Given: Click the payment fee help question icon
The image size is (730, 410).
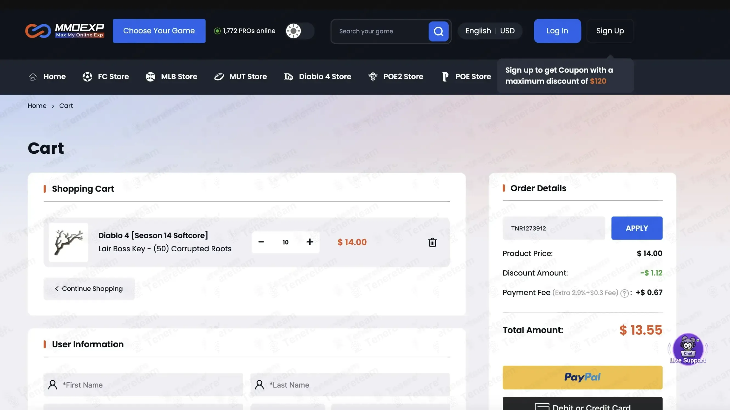Looking at the screenshot, I should [x=624, y=293].
